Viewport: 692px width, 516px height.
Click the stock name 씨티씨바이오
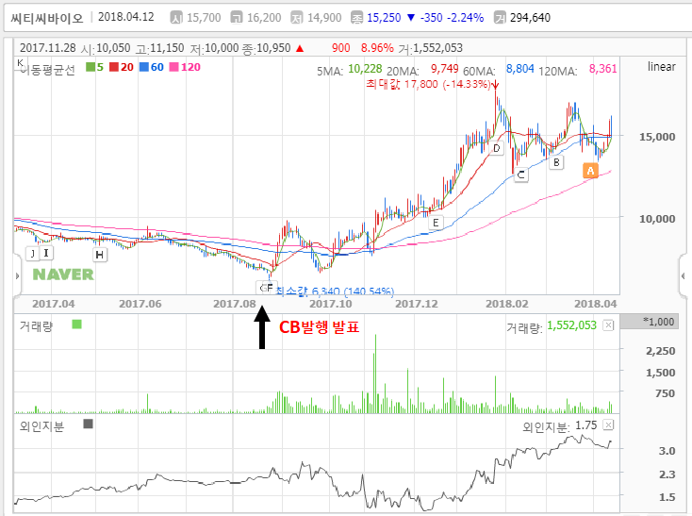point(47,18)
